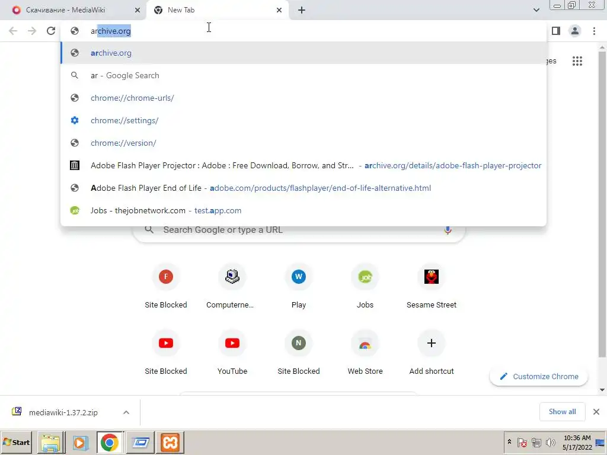Click Customize Chrome button
607x455 pixels.
coord(539,376)
